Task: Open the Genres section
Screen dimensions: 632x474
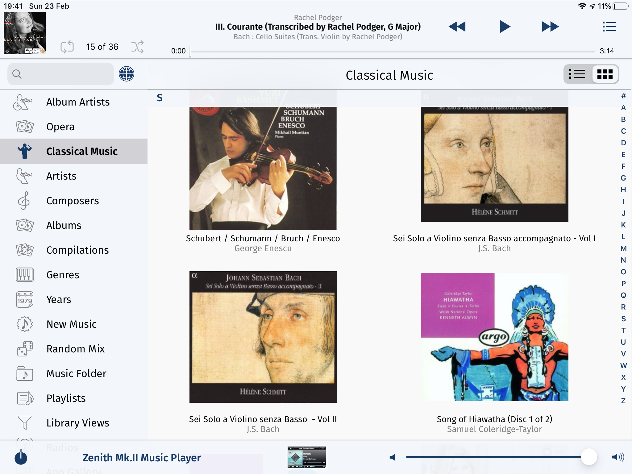Action: coord(74,275)
